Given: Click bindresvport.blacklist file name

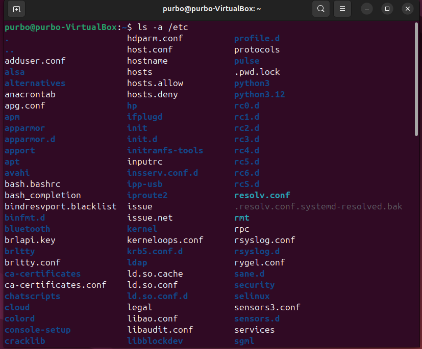Looking at the screenshot, I should coord(61,206).
